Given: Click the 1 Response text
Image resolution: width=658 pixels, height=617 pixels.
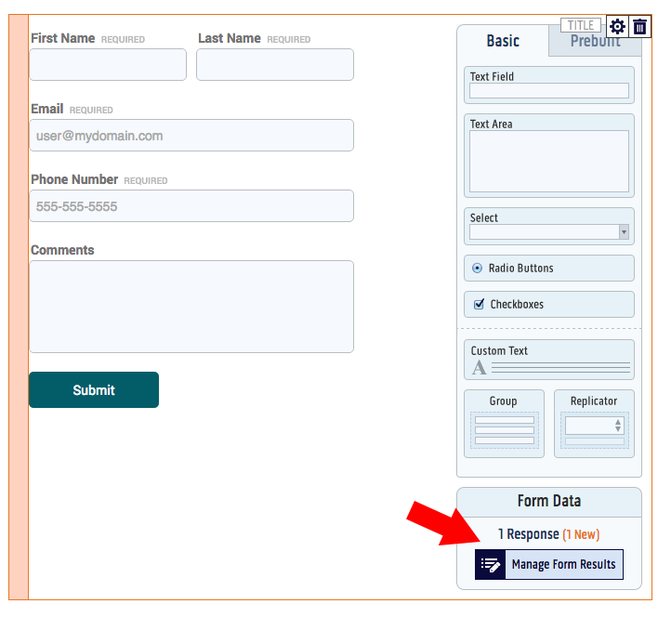Looking at the screenshot, I should click(x=528, y=534).
